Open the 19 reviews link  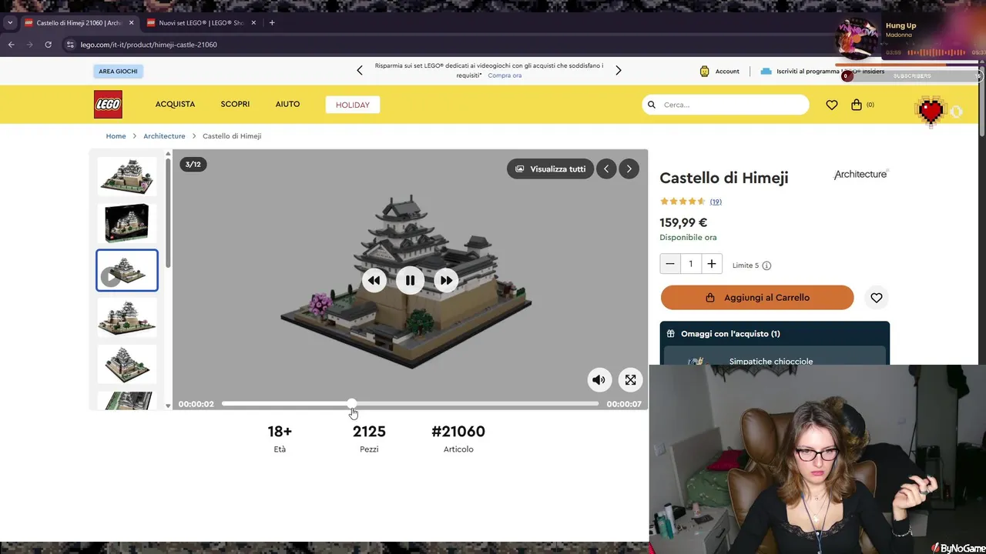(x=716, y=202)
